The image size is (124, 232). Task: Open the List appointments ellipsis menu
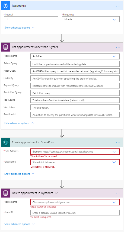118,47
